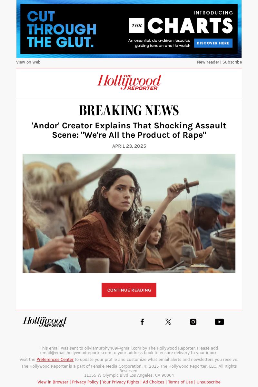This screenshot has width=258, height=387.
Task: Click the Unsubscribe link
Action: tap(209, 382)
